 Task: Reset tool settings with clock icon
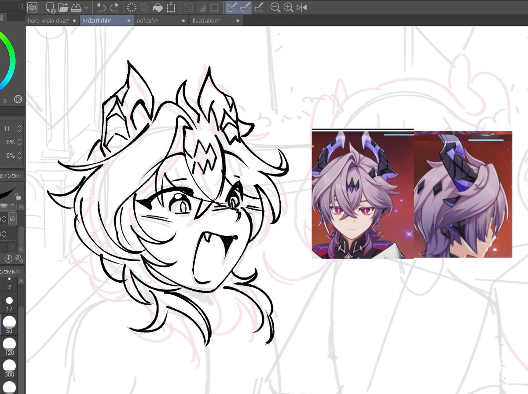coord(8,259)
